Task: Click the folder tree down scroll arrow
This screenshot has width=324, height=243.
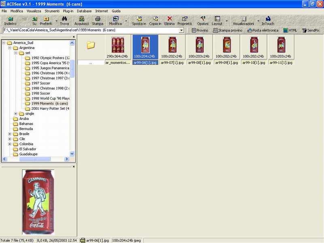Action: point(72,154)
